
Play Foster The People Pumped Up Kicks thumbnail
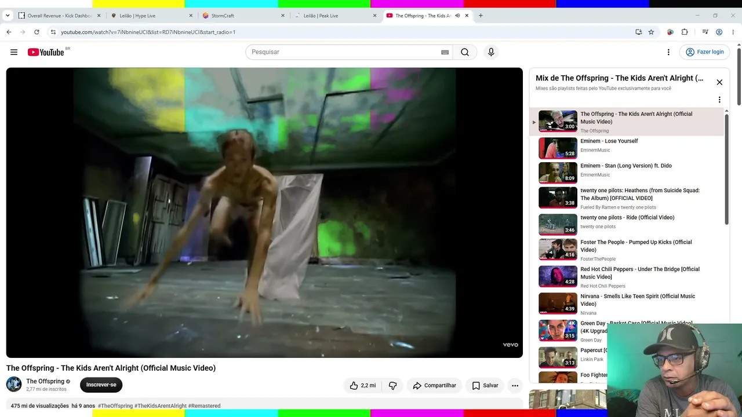click(x=558, y=250)
